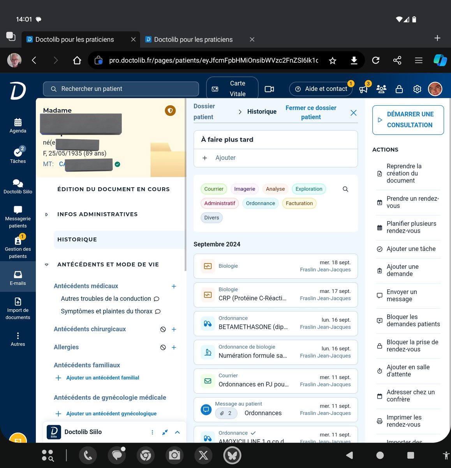Open Import de documents in sidebar
Image resolution: width=451 pixels, height=468 pixels.
pyautogui.click(x=18, y=308)
